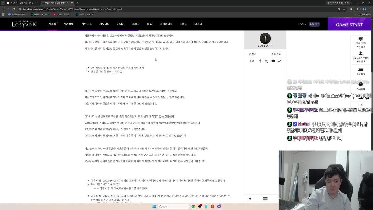The image size is (373, 210).
Task: Copy the notice link with chain icon
Action: coord(279,61)
